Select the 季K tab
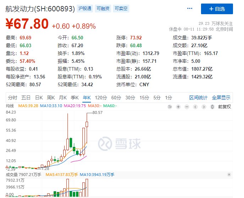Image resolution: width=244 pixels, height=198 pixels. 75,98
